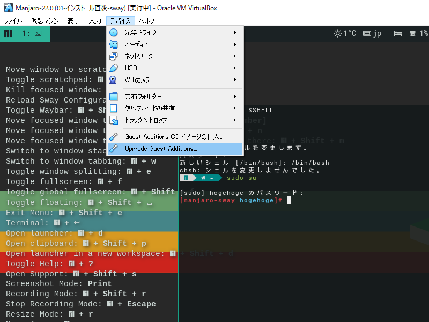Click the 'sudo su' command text
429x322 pixels.
[242, 178]
